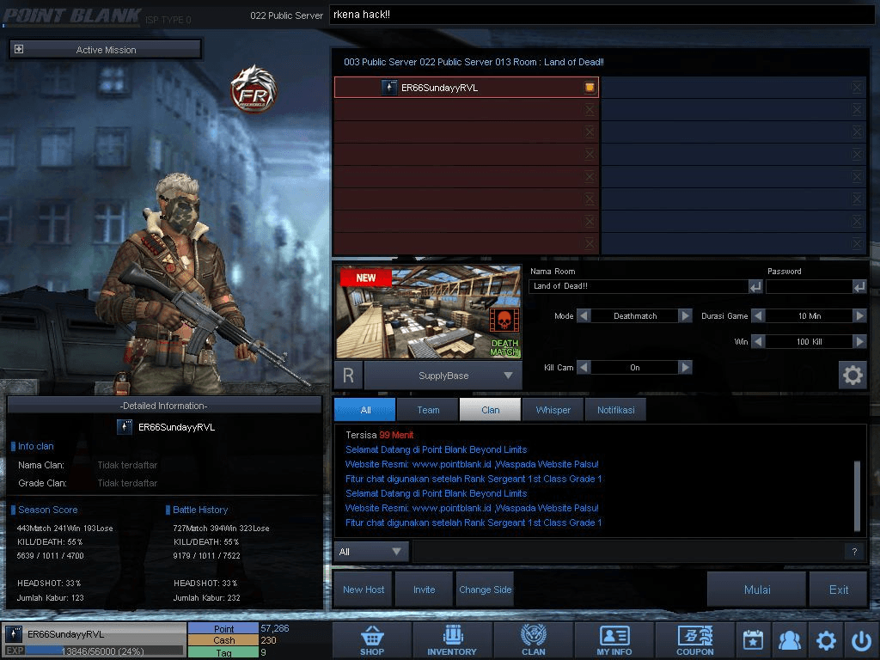Open the calendar event icon
Screen dimensions: 880x660
(x=753, y=640)
